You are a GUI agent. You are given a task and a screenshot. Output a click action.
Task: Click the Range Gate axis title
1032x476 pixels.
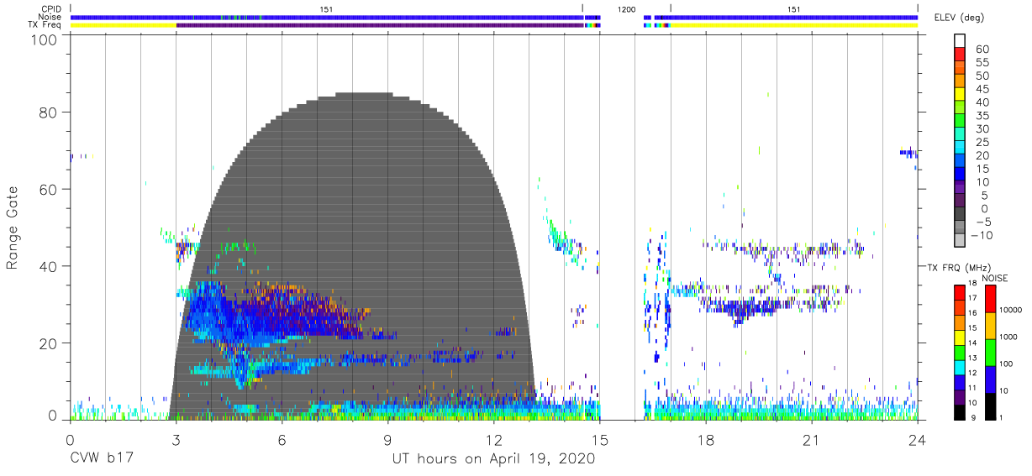click(13, 228)
